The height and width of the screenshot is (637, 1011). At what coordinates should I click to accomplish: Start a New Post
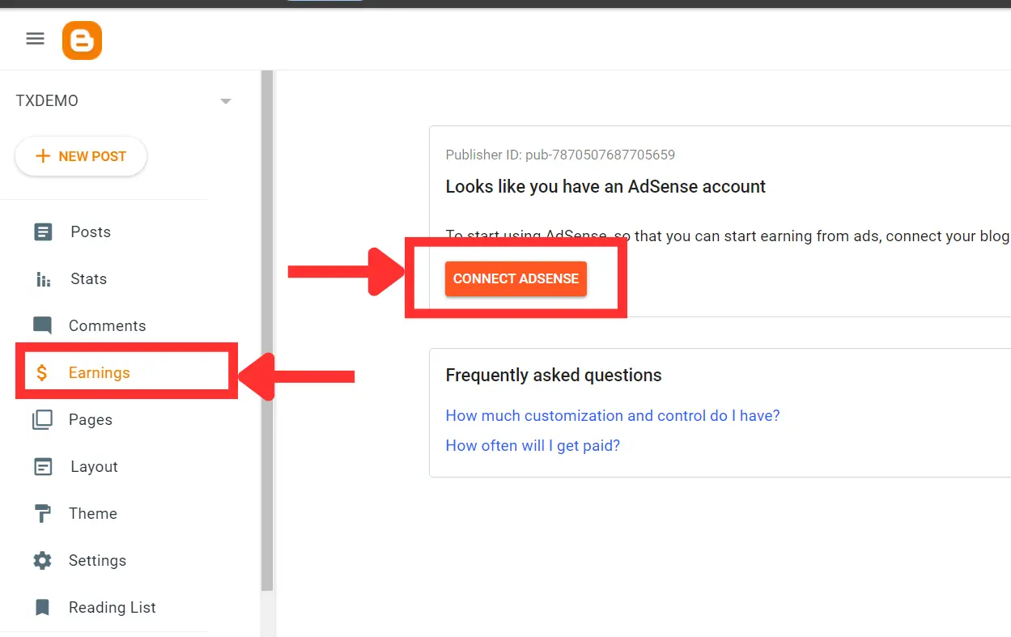[80, 155]
